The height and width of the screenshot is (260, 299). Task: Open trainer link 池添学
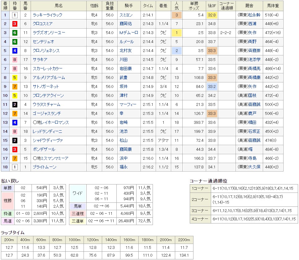coord(254,60)
